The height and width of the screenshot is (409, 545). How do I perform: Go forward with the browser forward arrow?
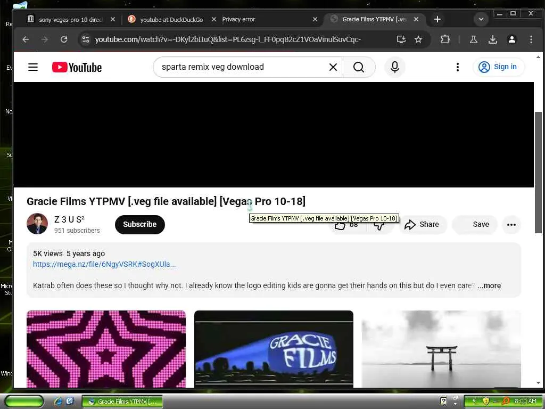(45, 39)
